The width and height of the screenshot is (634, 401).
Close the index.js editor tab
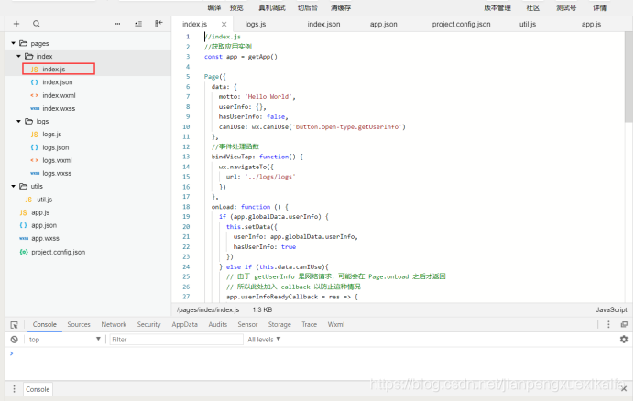click(224, 24)
